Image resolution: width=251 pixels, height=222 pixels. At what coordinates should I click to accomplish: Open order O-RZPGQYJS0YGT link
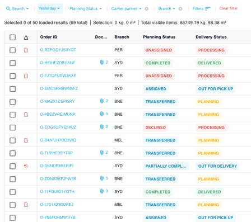58,50
